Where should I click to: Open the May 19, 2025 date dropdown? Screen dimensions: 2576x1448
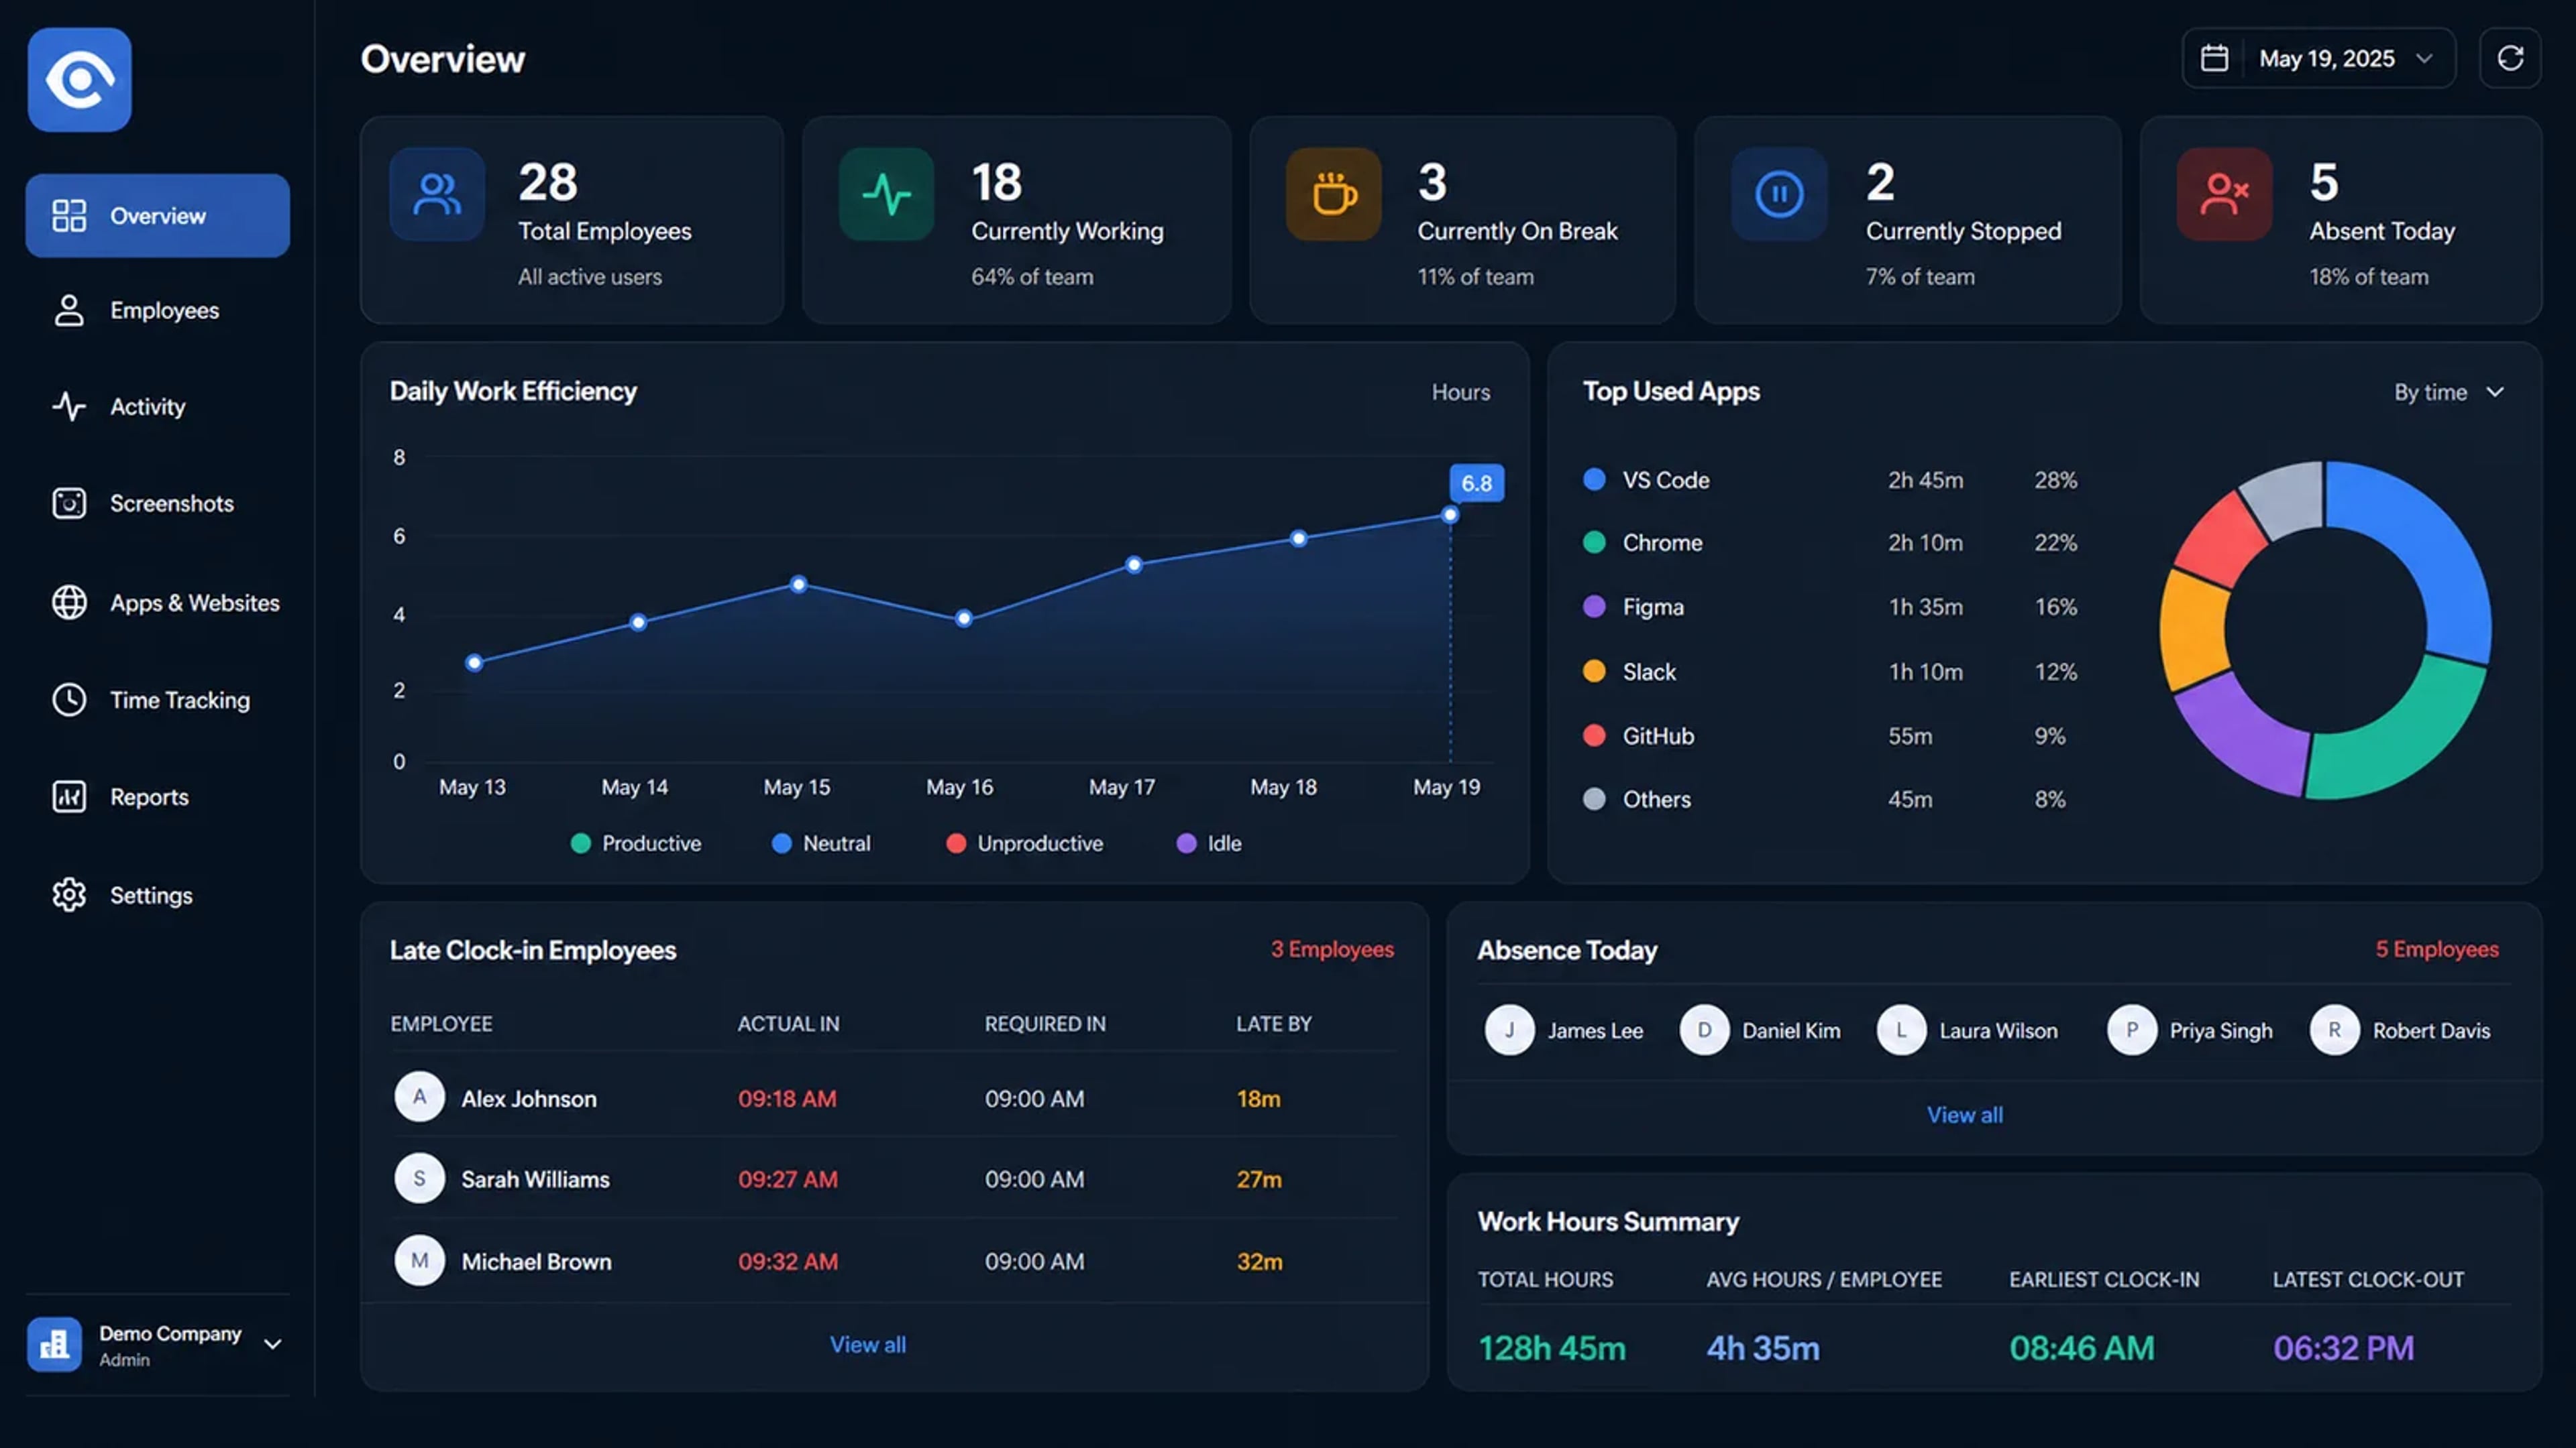pyautogui.click(x=2318, y=58)
